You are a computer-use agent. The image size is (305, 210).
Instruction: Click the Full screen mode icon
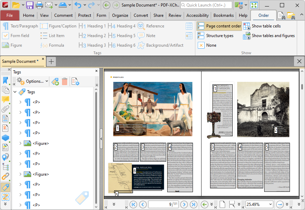pyautogui.click(x=254, y=5)
